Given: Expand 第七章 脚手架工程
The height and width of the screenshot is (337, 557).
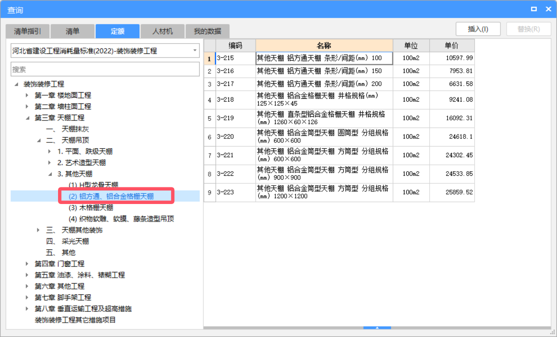Looking at the screenshot, I should click(27, 297).
